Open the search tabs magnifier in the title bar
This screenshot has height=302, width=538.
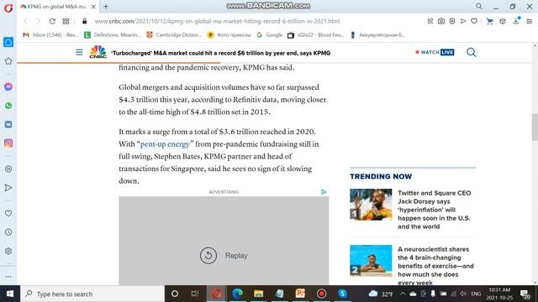pos(479,6)
